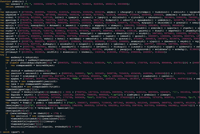Click the variable name "jene" in its var declaration

[13, 84]
